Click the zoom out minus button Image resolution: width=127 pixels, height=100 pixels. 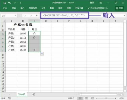[97, 98]
